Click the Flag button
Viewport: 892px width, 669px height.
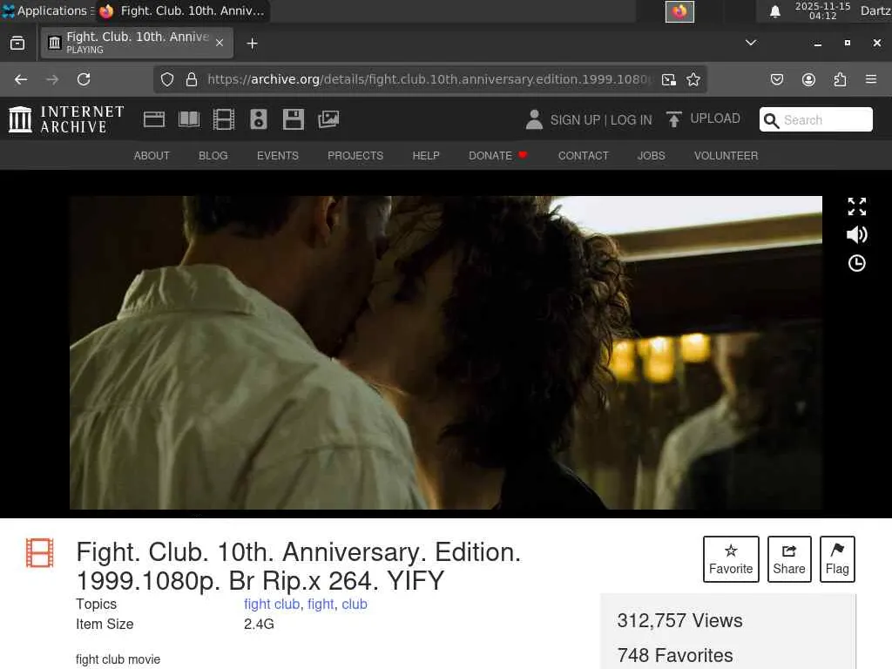pyautogui.click(x=837, y=559)
